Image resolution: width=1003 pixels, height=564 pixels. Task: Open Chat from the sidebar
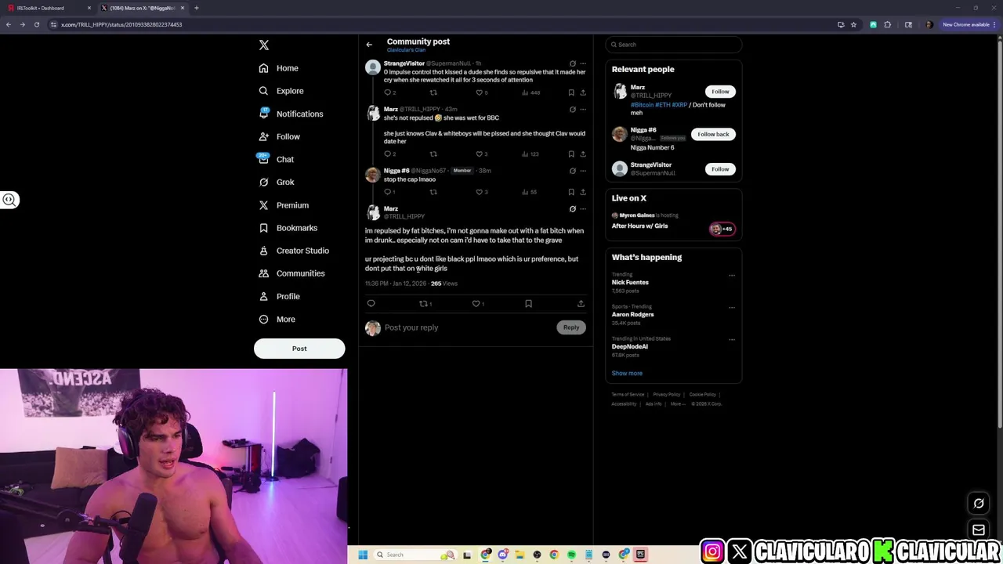click(x=277, y=159)
